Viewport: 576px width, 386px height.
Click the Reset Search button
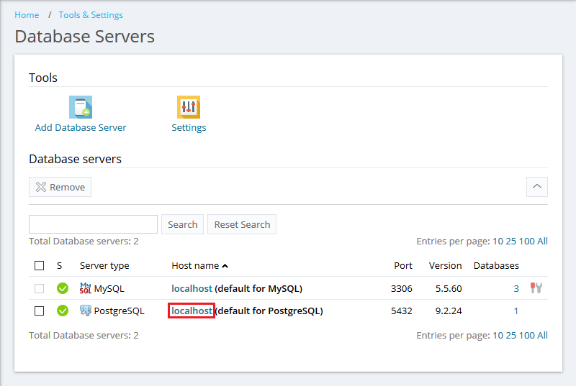pos(242,224)
